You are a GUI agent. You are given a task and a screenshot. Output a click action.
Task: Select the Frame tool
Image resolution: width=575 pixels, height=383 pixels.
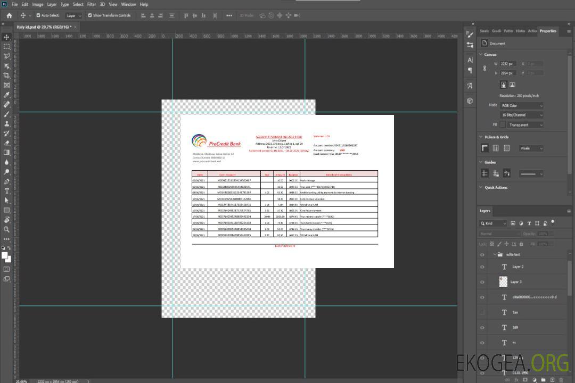(x=6, y=85)
